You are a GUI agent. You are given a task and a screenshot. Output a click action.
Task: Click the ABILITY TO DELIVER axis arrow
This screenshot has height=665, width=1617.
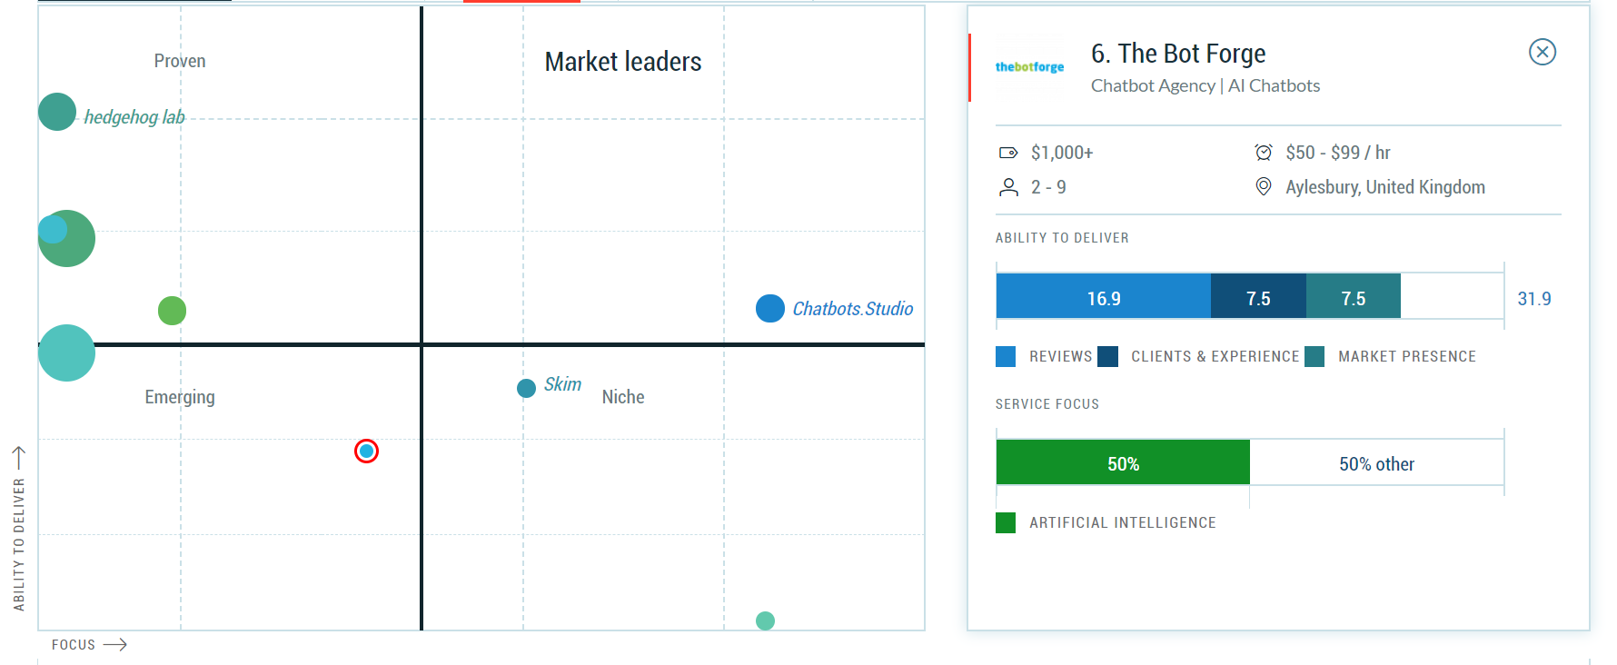click(18, 458)
